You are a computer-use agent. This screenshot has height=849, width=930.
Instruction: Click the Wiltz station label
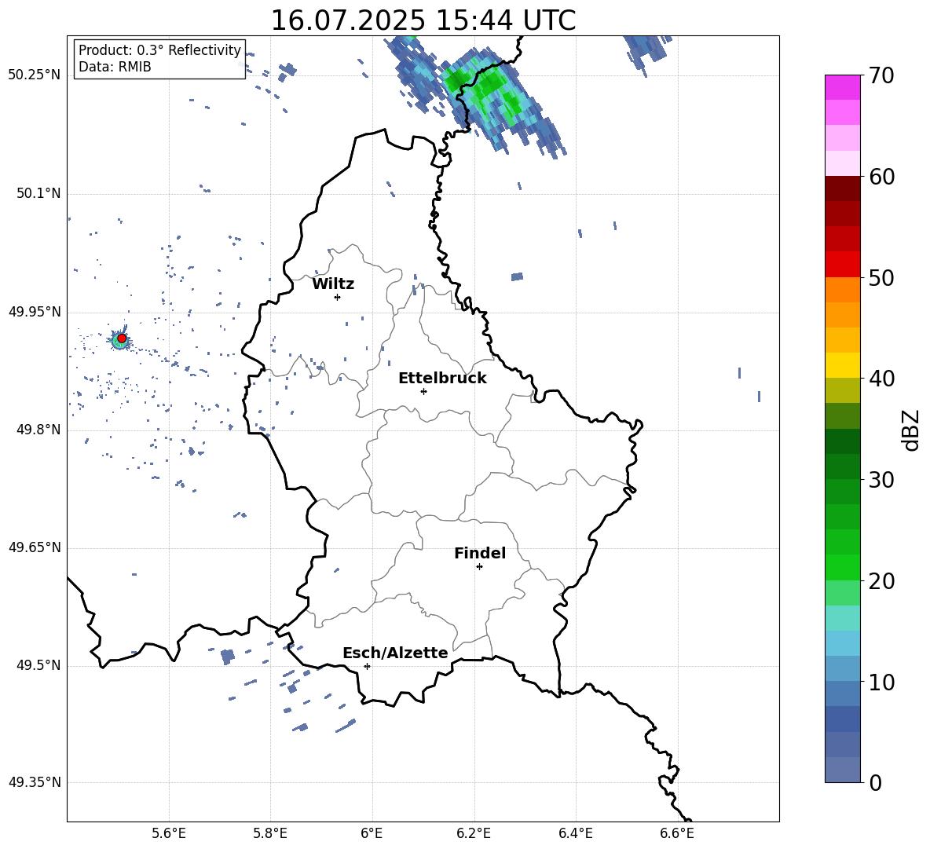point(333,284)
